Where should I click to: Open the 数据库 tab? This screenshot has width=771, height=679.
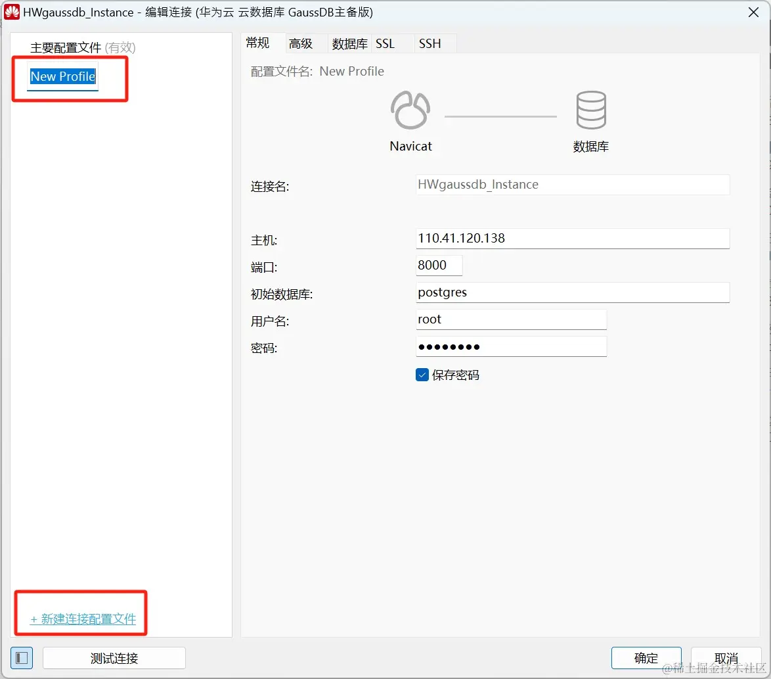pyautogui.click(x=349, y=44)
